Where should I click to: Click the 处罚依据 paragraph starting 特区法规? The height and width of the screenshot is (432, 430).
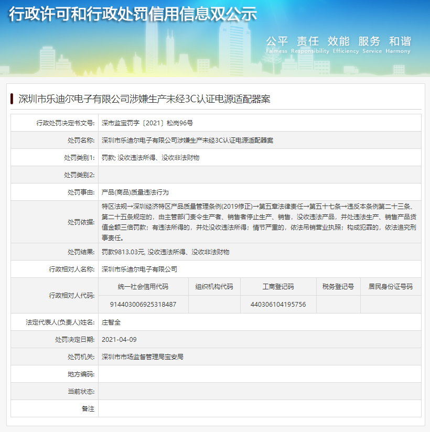259,222
